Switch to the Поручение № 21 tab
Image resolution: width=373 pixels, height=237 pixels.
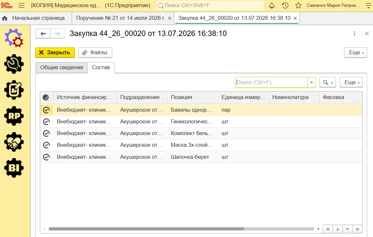[120, 18]
